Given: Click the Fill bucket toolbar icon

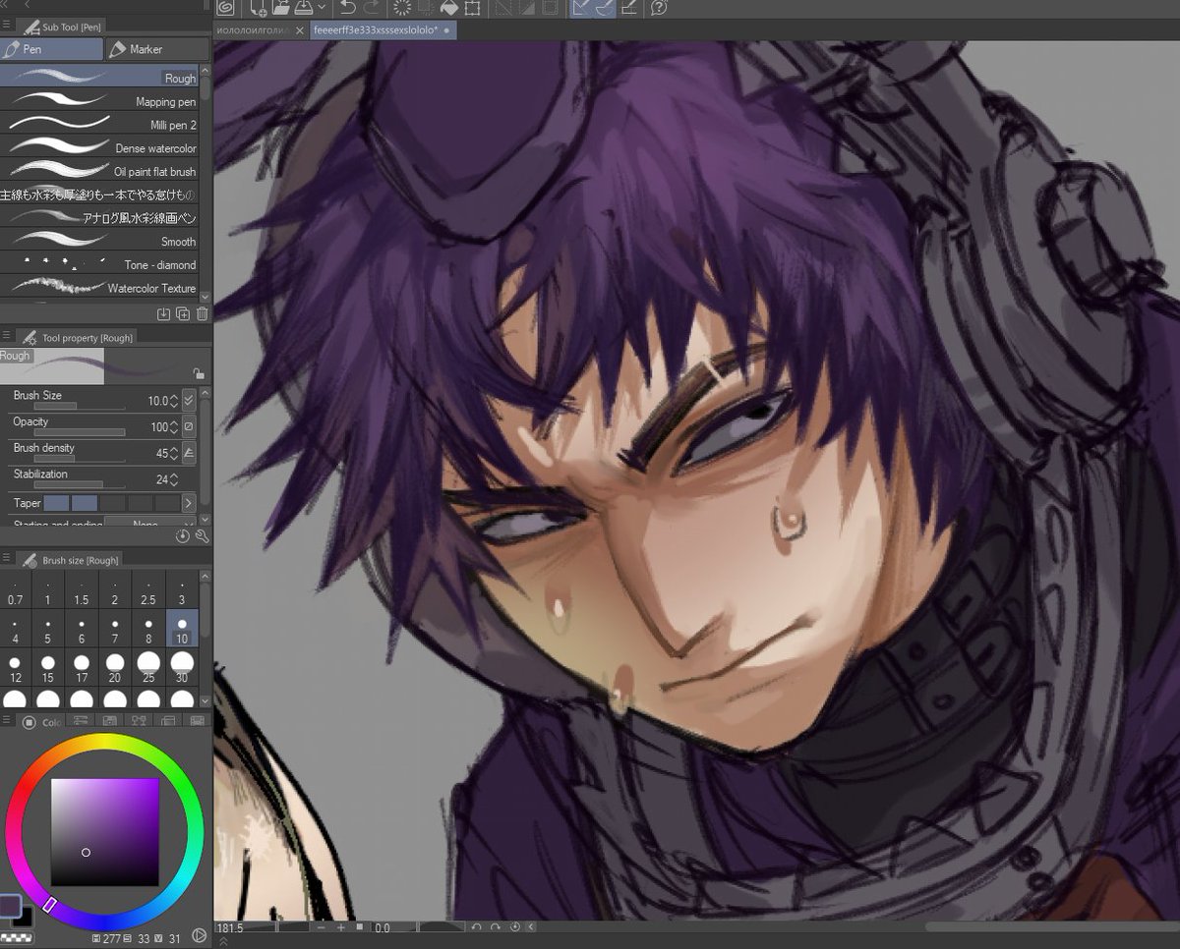Looking at the screenshot, I should pyautogui.click(x=448, y=8).
